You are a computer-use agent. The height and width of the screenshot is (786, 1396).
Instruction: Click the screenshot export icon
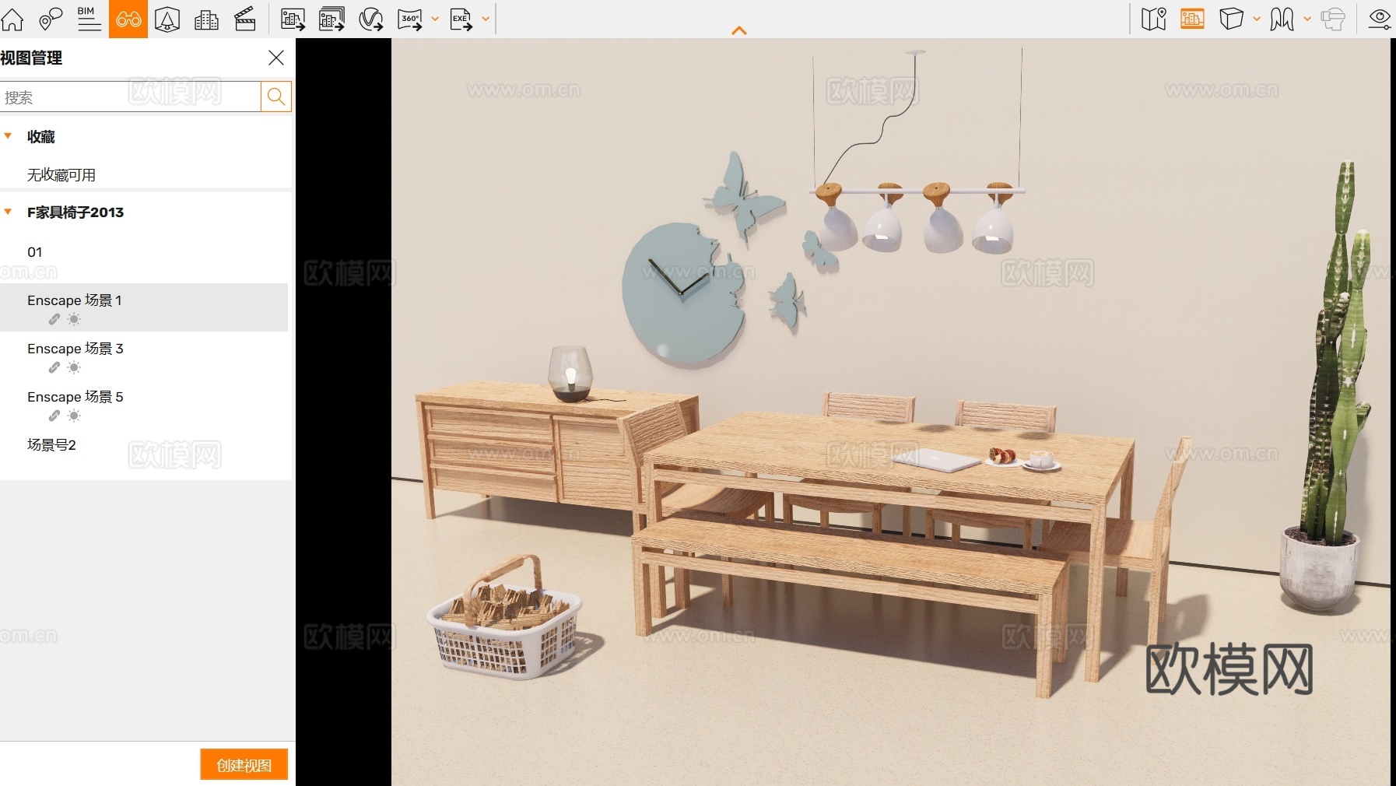click(x=293, y=19)
